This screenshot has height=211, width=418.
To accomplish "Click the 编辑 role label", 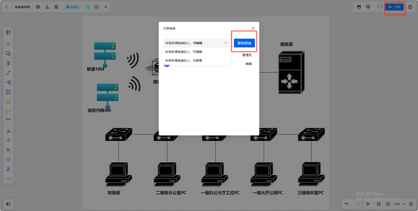I will click(x=248, y=64).
